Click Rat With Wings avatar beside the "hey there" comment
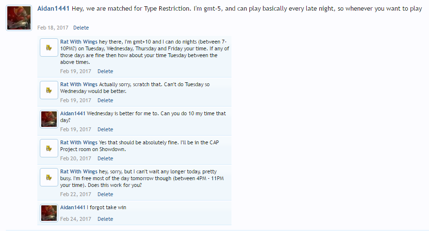This screenshot has height=231, width=429. point(49,47)
